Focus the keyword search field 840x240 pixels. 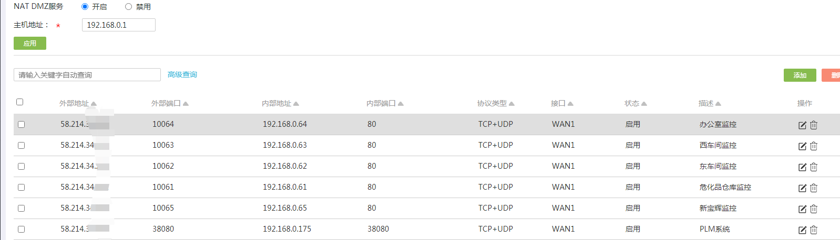click(x=87, y=75)
